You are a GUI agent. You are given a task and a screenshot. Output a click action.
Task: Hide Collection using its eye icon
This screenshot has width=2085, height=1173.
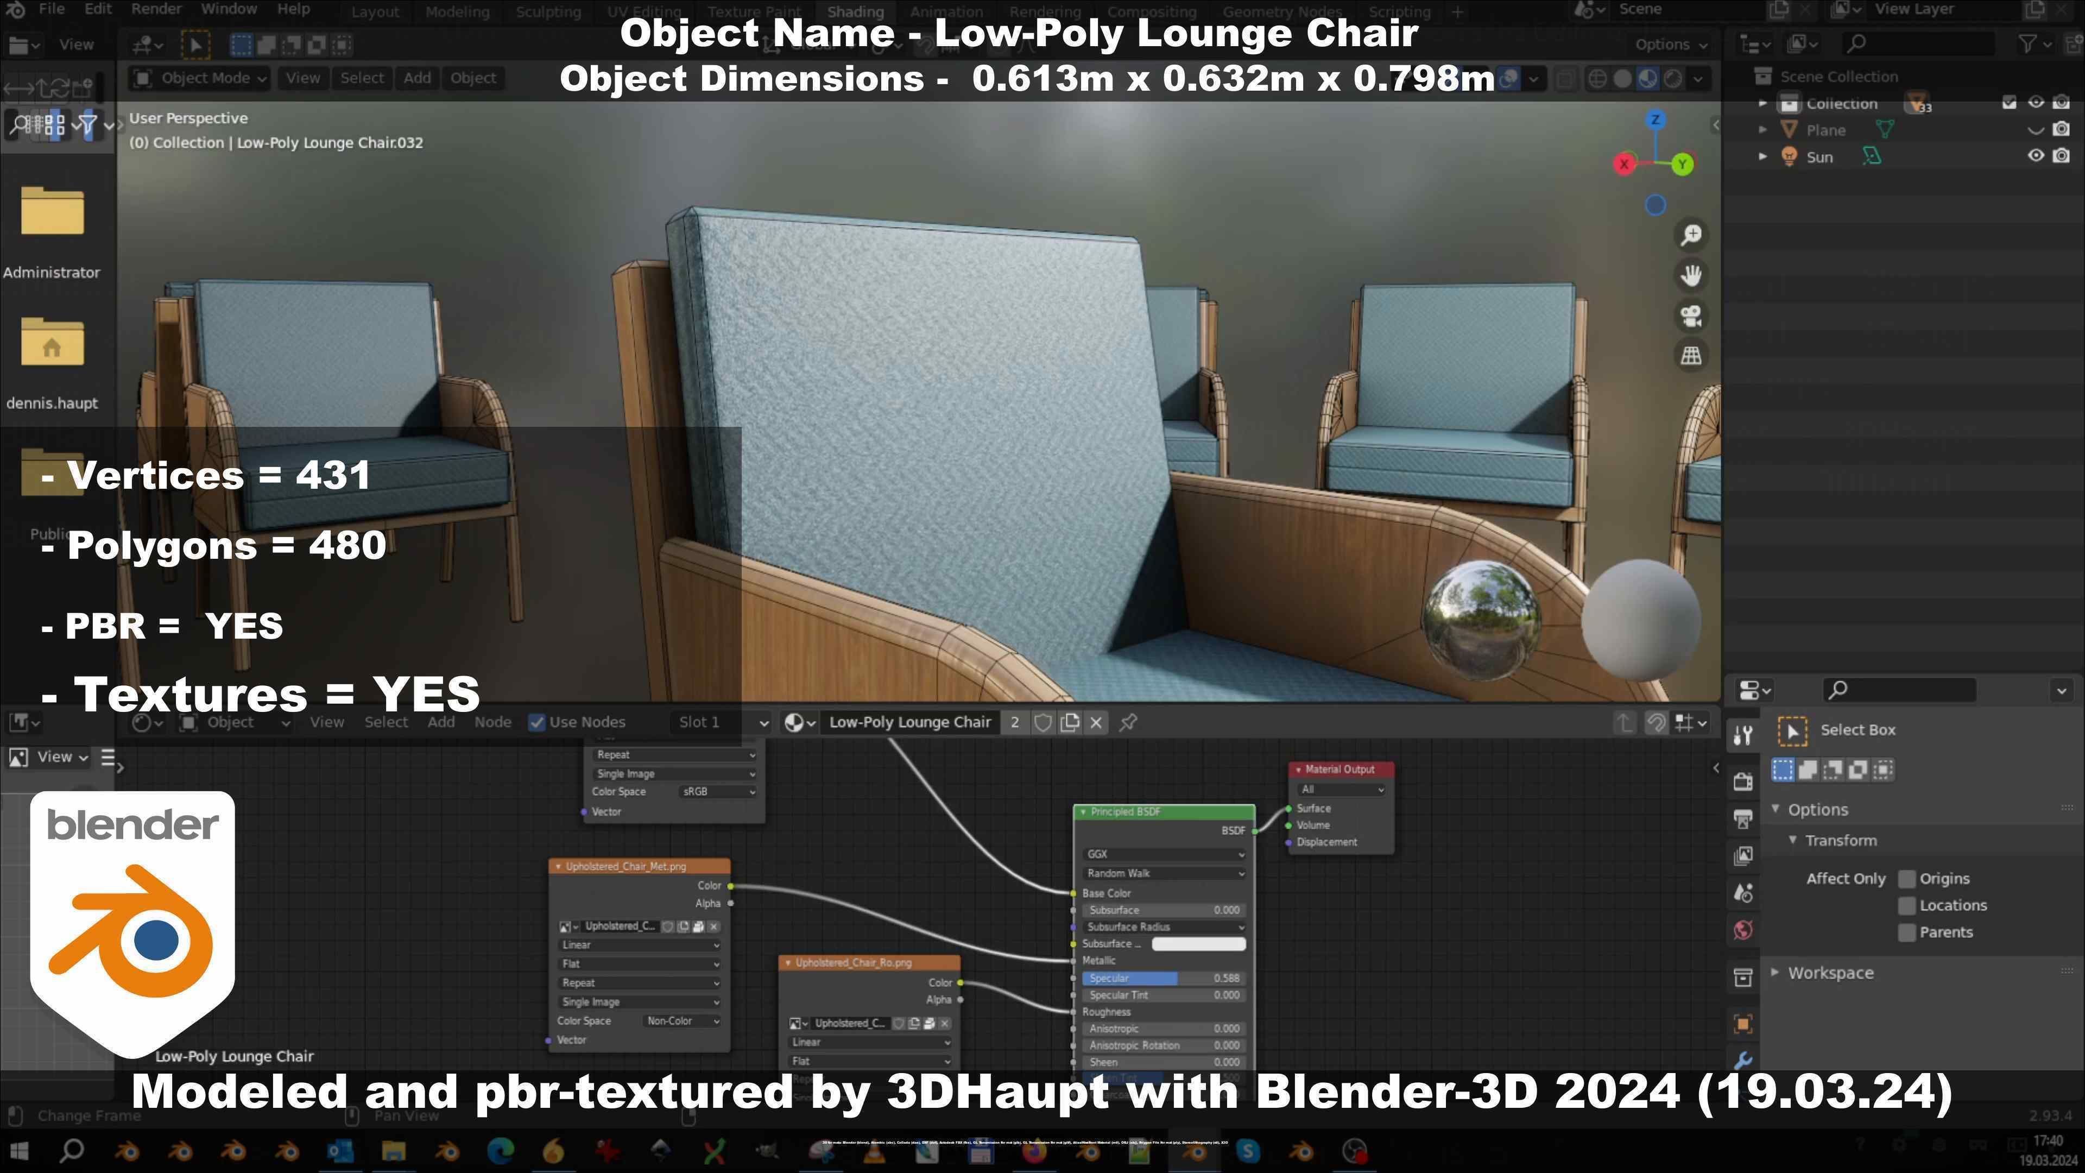[x=2036, y=102]
